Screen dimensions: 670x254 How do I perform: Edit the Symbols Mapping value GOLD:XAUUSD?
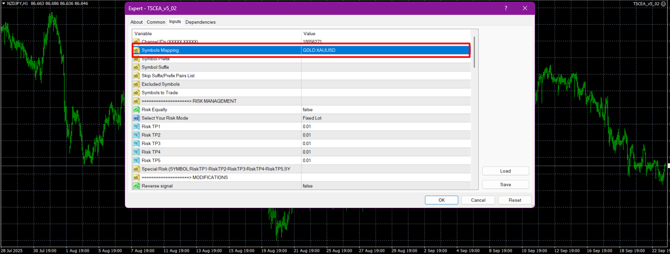(319, 50)
